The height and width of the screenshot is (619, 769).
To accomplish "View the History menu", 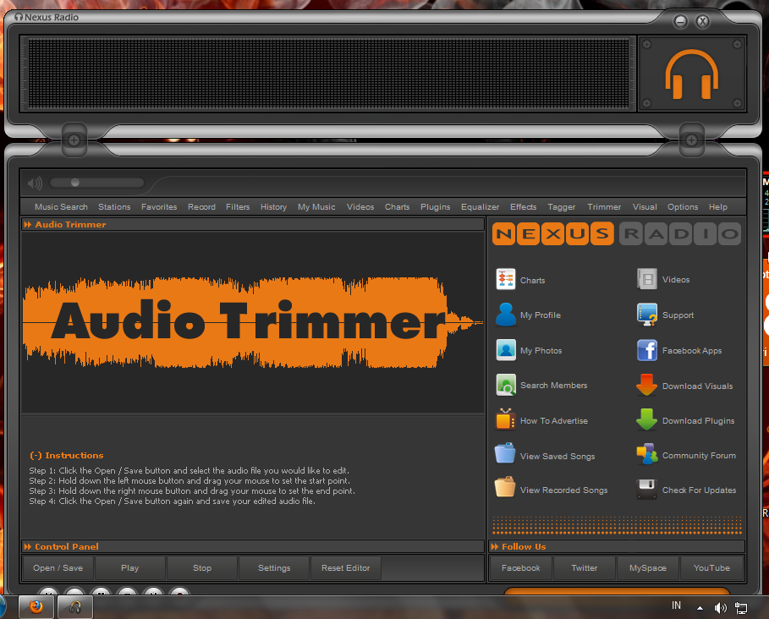I will 273,207.
